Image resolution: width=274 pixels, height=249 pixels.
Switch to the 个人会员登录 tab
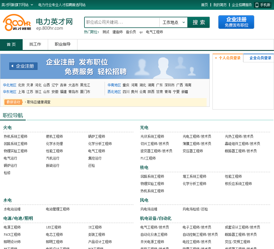tap(228, 58)
